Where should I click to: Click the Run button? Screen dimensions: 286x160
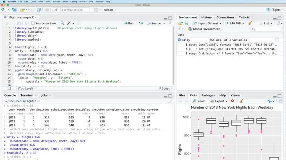(129, 23)
